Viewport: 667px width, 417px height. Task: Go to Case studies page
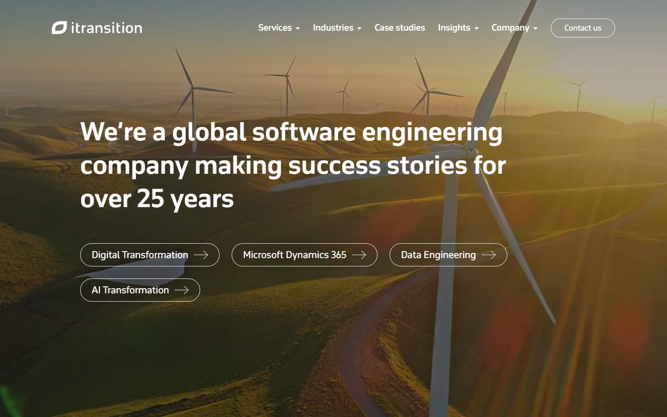coord(400,28)
